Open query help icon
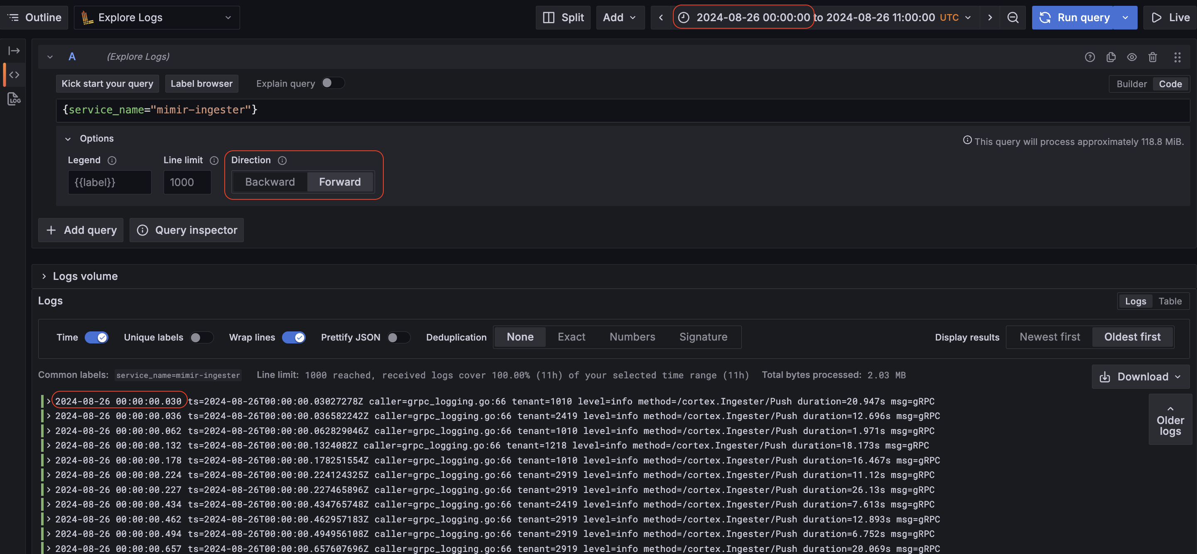This screenshot has width=1197, height=554. coord(1090,57)
